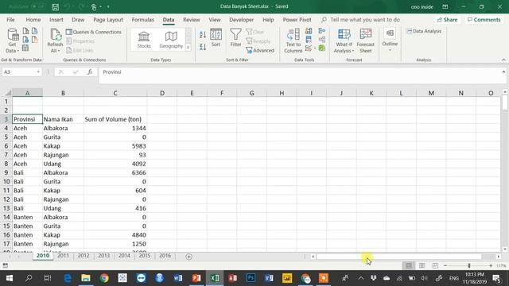Switch to the Insert tab
The height and width of the screenshot is (286, 509).
[56, 20]
